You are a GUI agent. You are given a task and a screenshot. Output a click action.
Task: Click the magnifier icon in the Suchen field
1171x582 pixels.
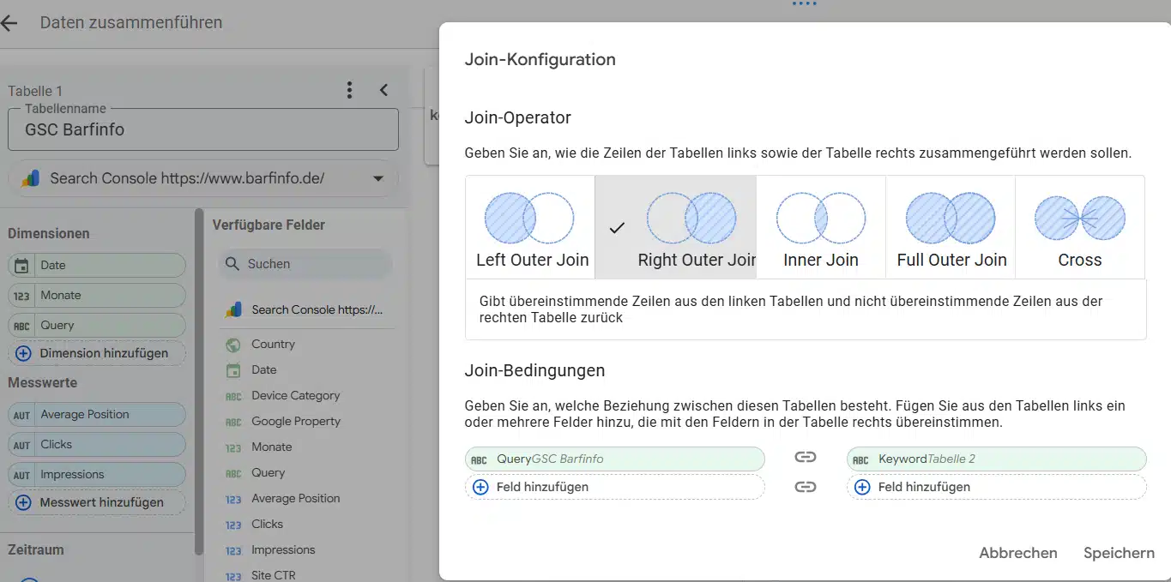click(x=232, y=263)
